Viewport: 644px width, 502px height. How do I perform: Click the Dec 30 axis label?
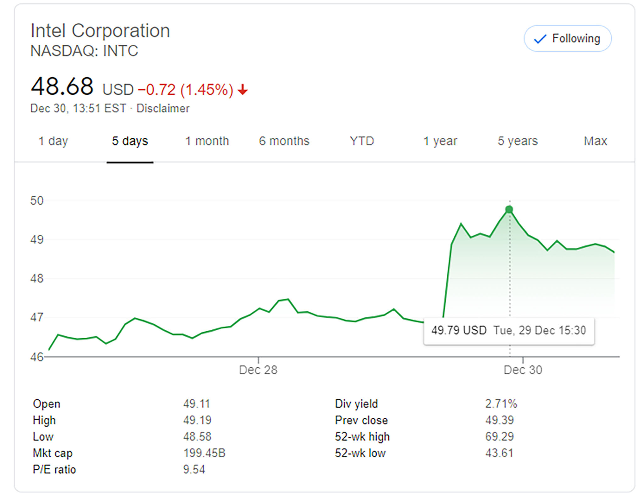[x=523, y=370]
